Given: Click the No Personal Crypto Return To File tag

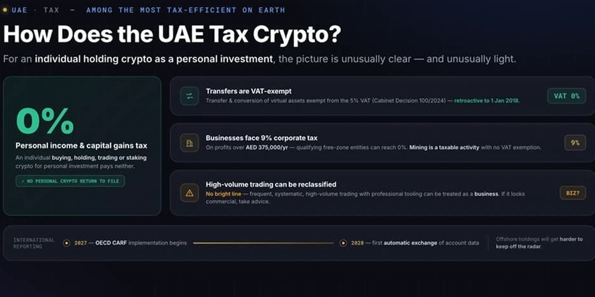Looking at the screenshot, I should 70,181.
